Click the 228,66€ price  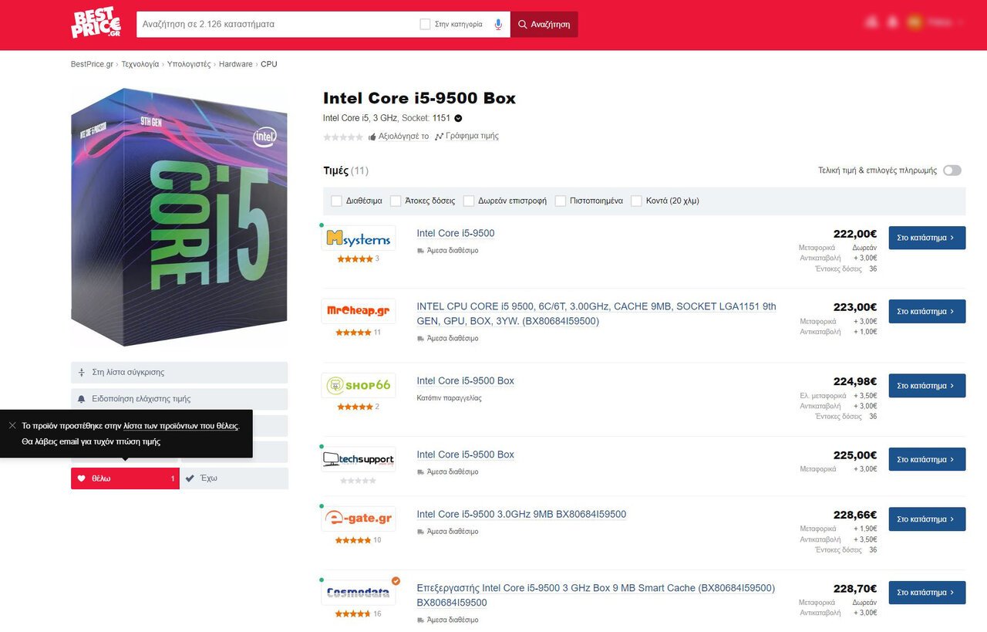[855, 515]
